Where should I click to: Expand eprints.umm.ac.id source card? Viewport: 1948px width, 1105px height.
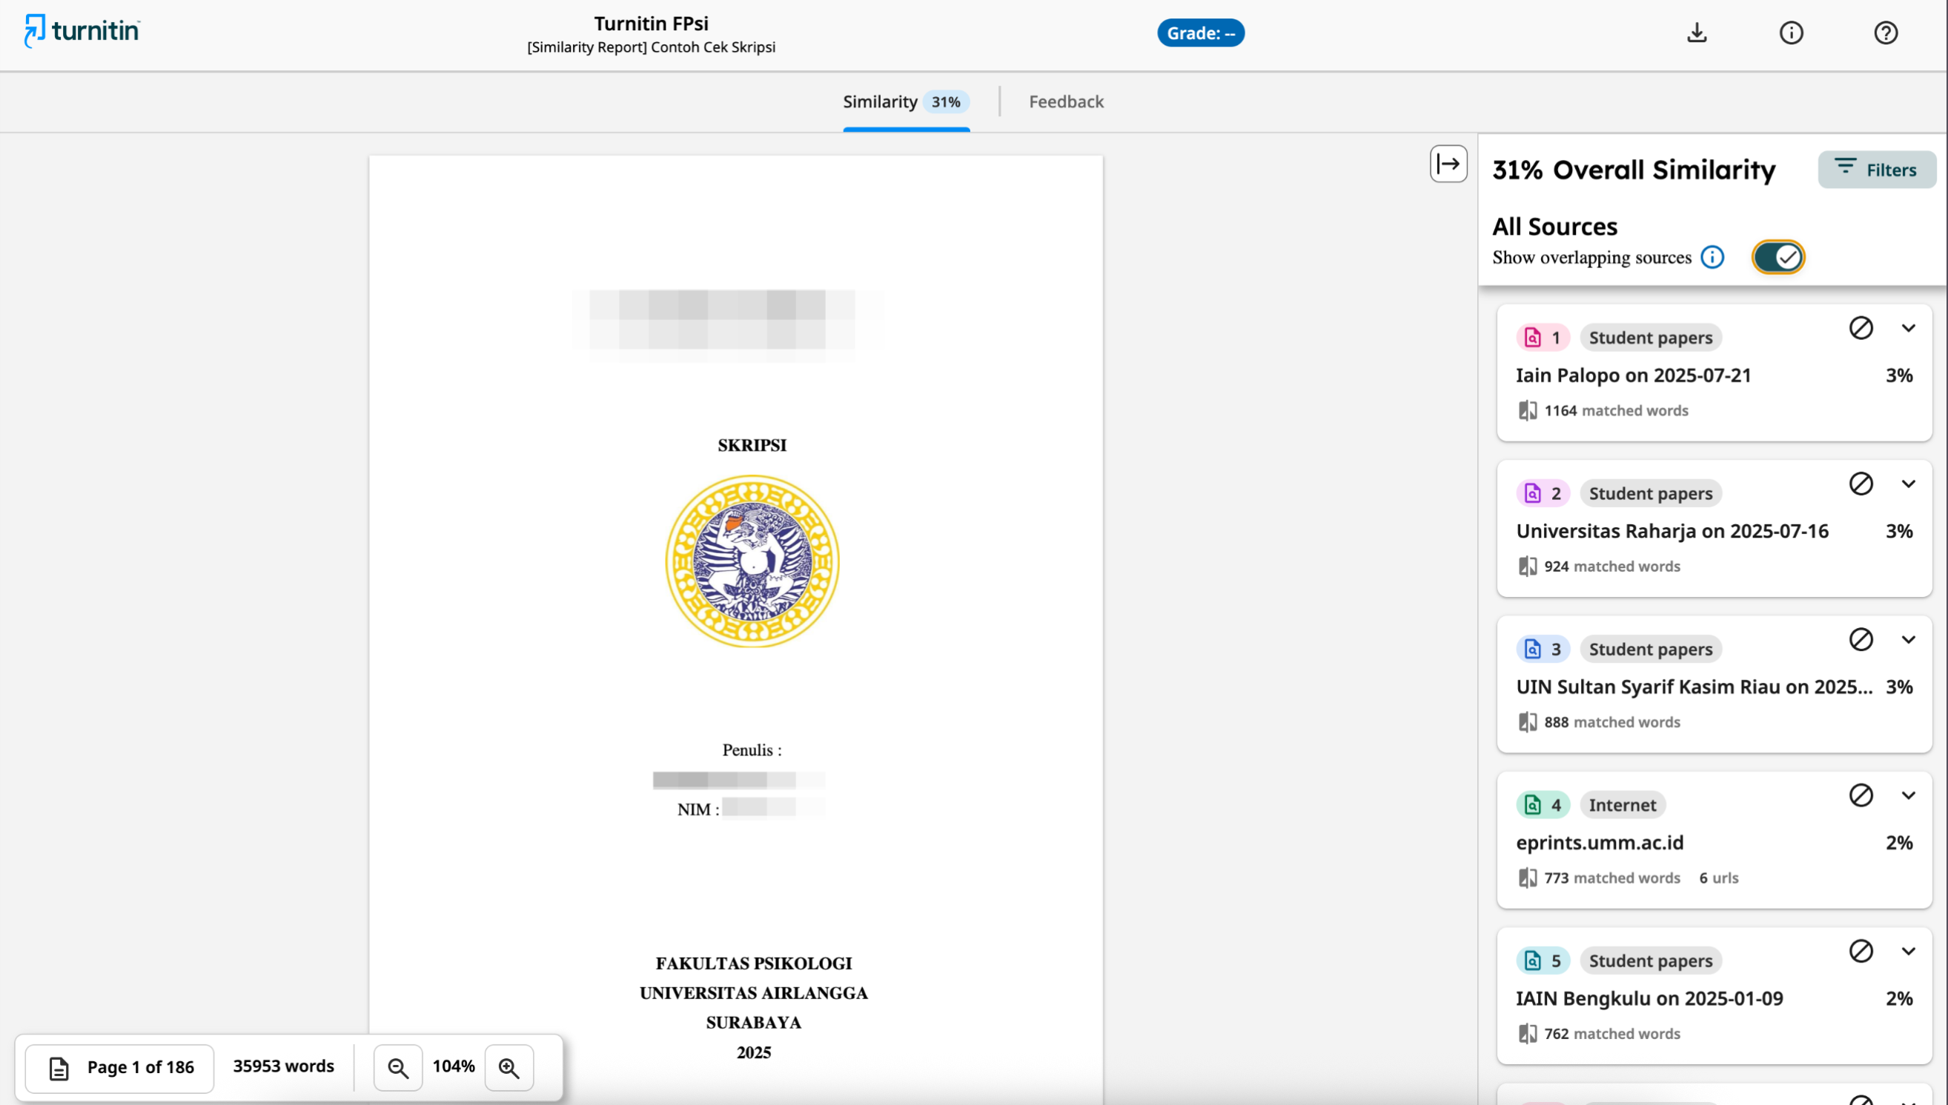1908,795
